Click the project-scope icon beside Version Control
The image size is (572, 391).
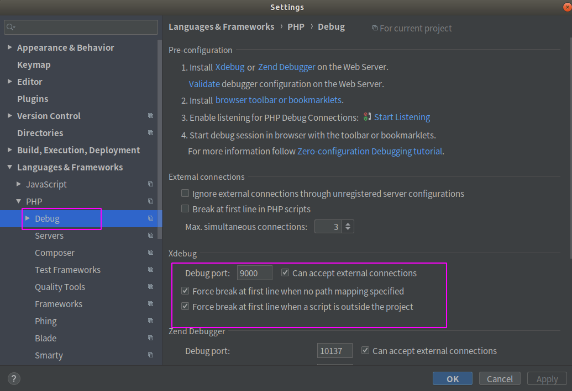pyautogui.click(x=150, y=115)
